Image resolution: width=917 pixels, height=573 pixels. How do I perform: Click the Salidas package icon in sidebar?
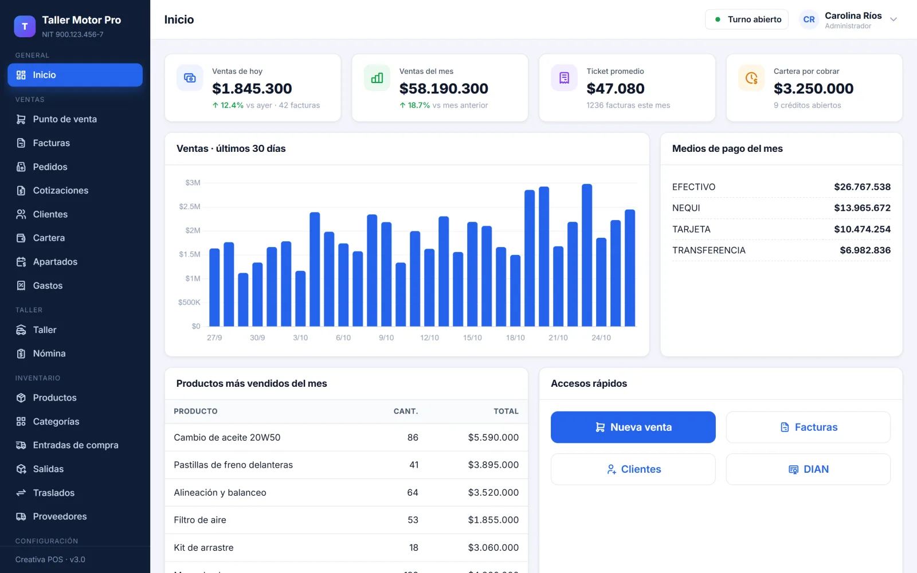21,469
